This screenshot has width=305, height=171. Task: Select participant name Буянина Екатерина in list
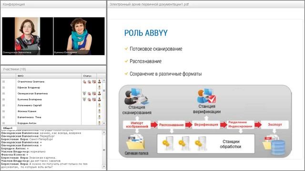click(x=30, y=99)
